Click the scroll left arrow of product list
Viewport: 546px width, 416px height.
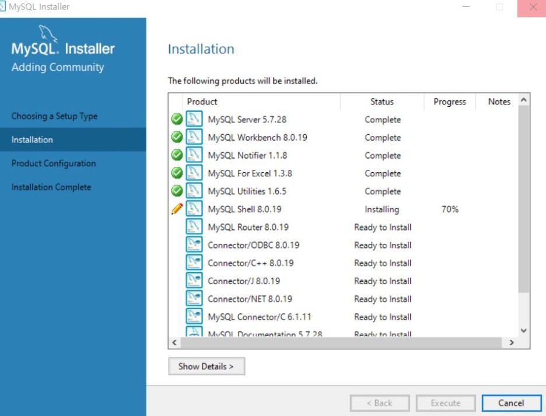point(174,342)
